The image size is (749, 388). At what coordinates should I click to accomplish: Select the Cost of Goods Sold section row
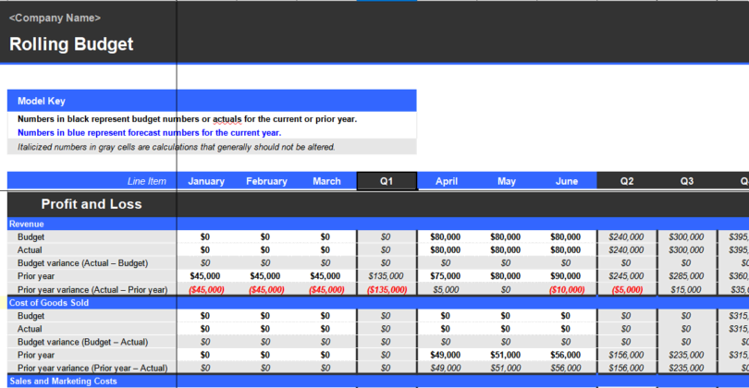(378, 303)
